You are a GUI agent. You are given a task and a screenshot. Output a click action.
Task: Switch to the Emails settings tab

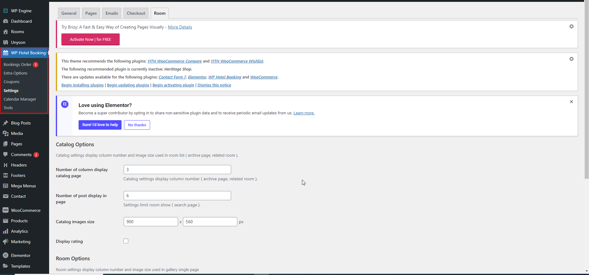click(x=112, y=13)
